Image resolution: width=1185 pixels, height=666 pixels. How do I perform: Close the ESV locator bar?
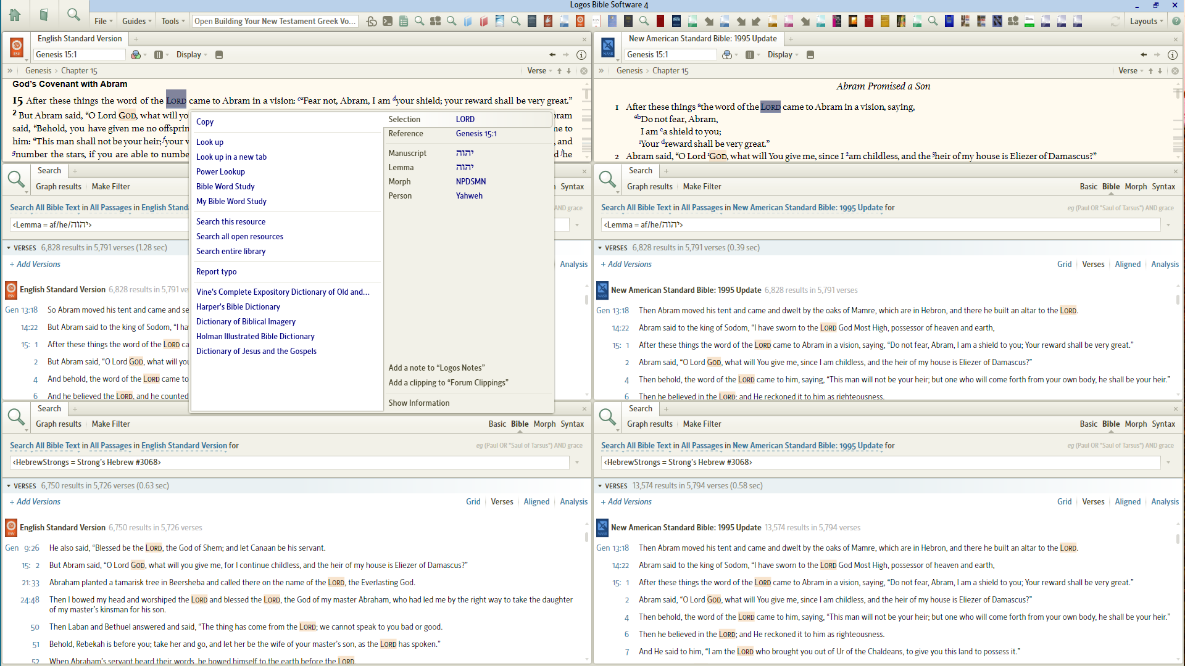(x=584, y=71)
